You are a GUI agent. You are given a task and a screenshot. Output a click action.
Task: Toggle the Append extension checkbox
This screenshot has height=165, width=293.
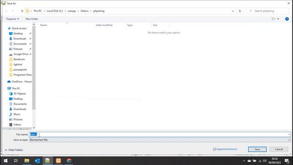(x=214, y=149)
